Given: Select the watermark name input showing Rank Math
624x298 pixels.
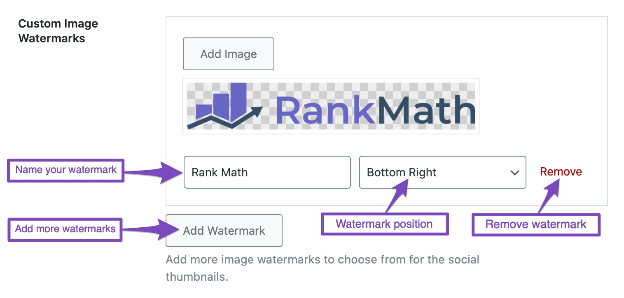Looking at the screenshot, I should point(267,172).
